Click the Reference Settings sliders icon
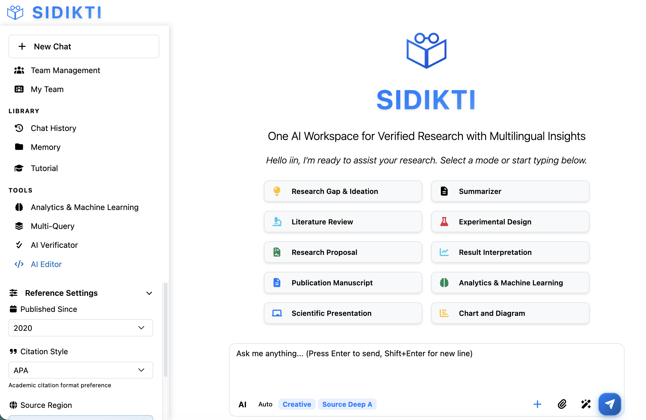Image resolution: width=646 pixels, height=420 pixels. 13,293
